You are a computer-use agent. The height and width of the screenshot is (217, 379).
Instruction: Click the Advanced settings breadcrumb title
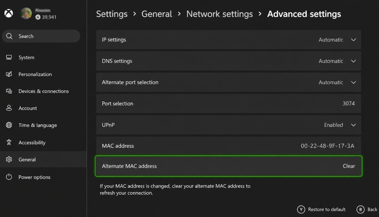tap(304, 14)
